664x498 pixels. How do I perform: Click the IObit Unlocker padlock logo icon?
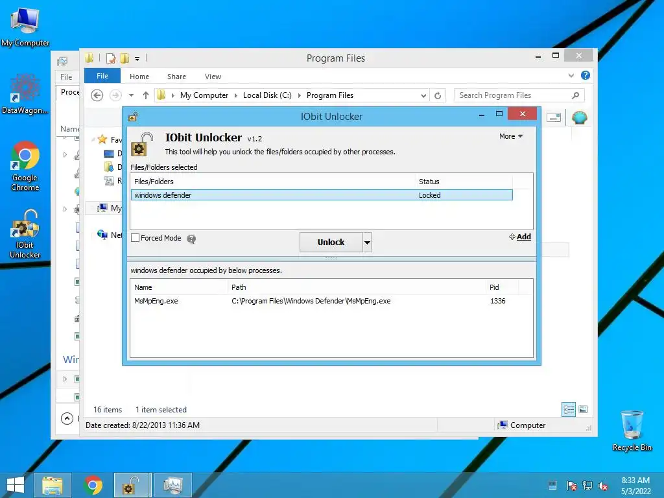click(x=142, y=145)
